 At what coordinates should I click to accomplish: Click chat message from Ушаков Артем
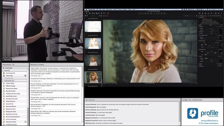point(96,115)
